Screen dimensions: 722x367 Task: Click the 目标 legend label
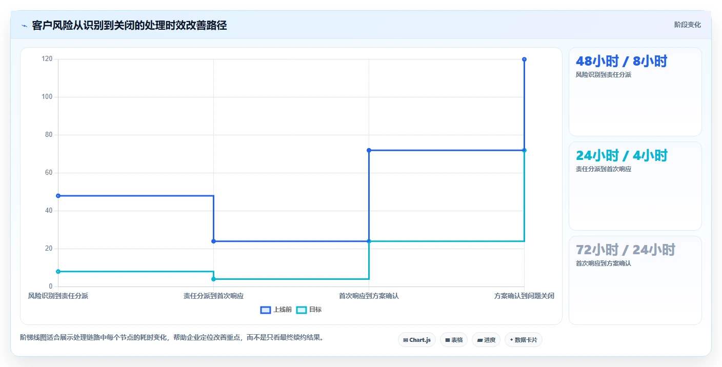315,310
